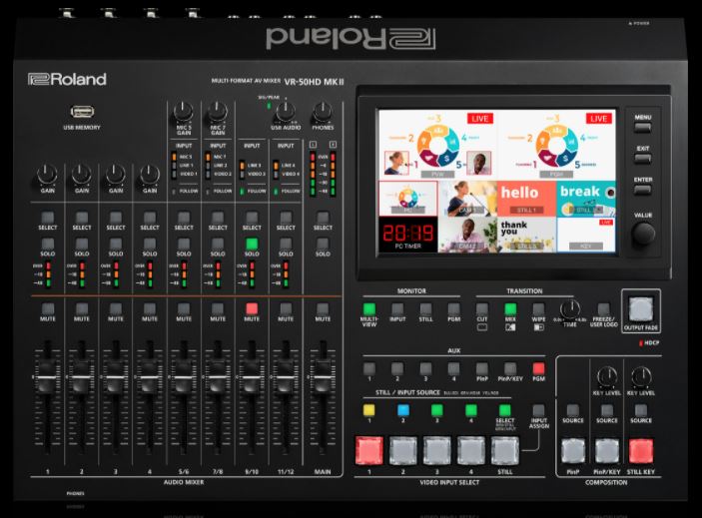Viewport: 702px width, 518px height.
Task: Click the MIC 5 GAIN knob
Action: coord(183,111)
